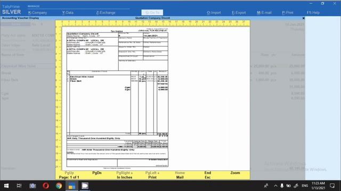Open F1: Help menu
This screenshot has height=191, width=341.
coord(313,13)
